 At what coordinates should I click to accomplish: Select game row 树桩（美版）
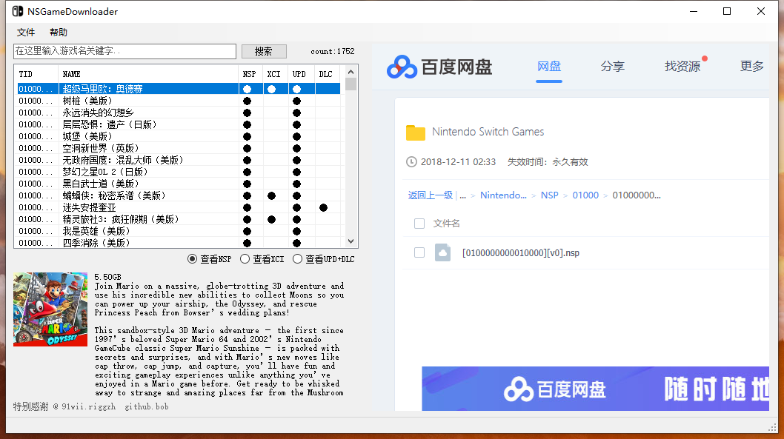[179, 101]
